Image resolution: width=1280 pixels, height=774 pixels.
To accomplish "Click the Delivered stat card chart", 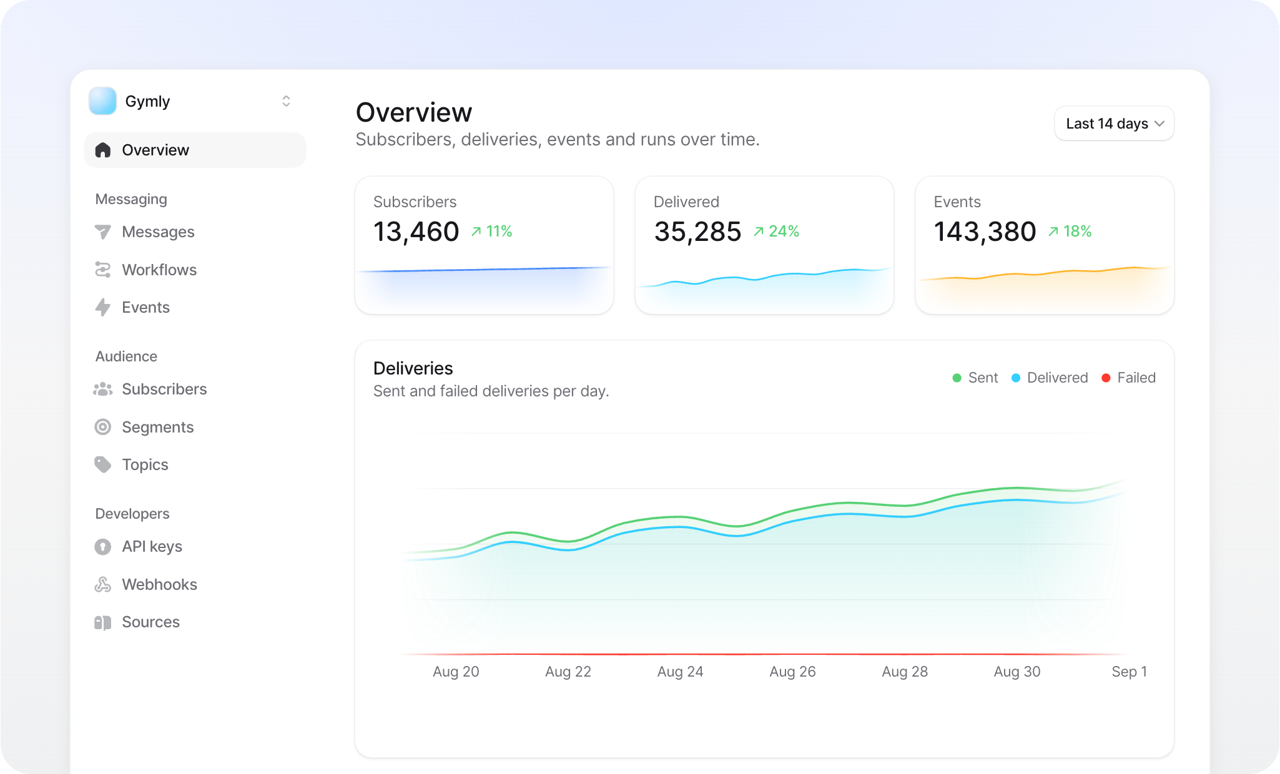I will (764, 288).
